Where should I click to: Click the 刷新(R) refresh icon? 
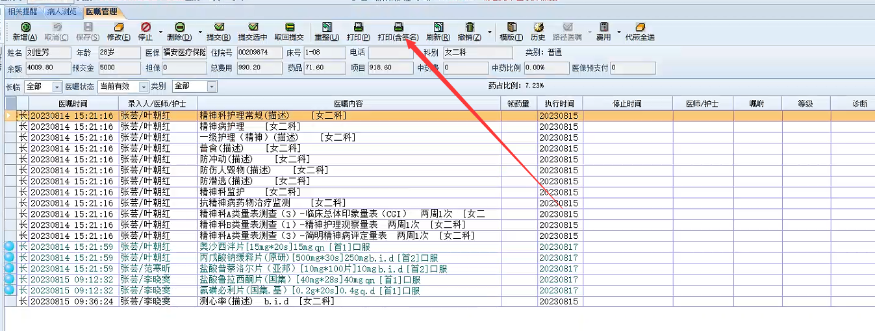tap(438, 27)
